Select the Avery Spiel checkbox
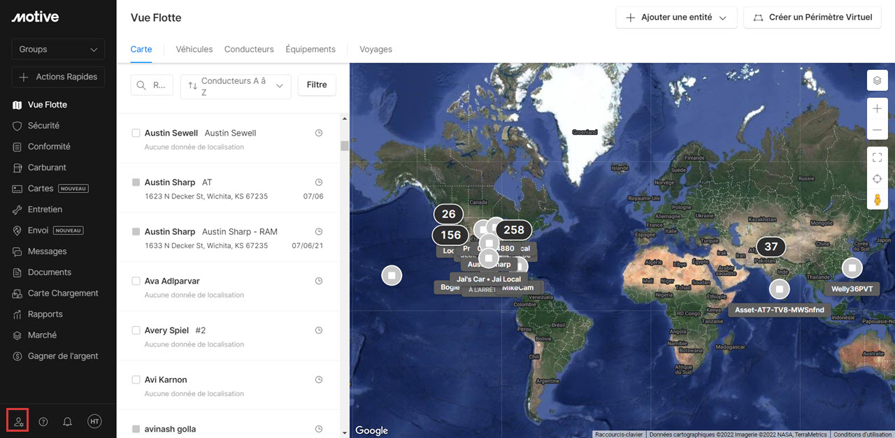 click(x=136, y=330)
